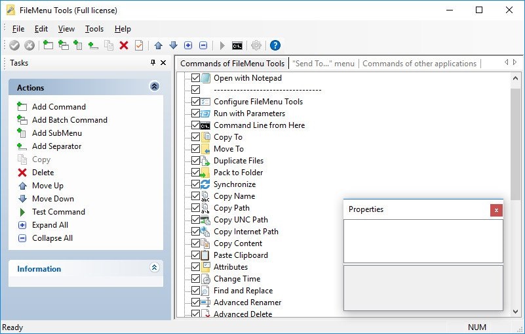Click the Add Separator toolbar icon

93,46
